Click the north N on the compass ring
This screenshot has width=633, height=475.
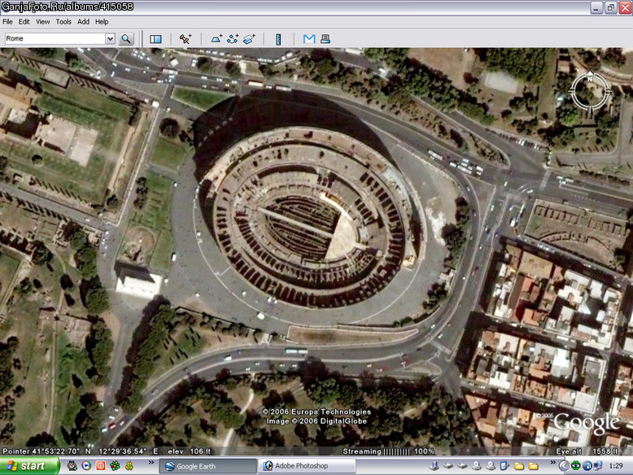coord(590,79)
